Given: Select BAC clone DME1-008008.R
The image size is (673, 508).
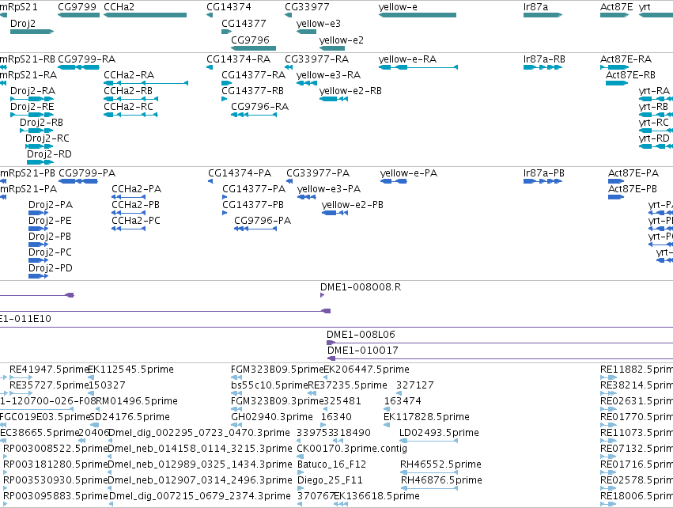Looking at the screenshot, I should (x=361, y=287).
